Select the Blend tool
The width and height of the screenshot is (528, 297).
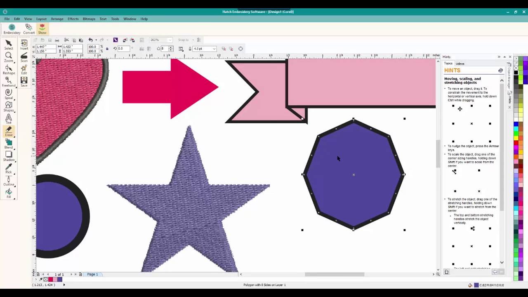8,144
